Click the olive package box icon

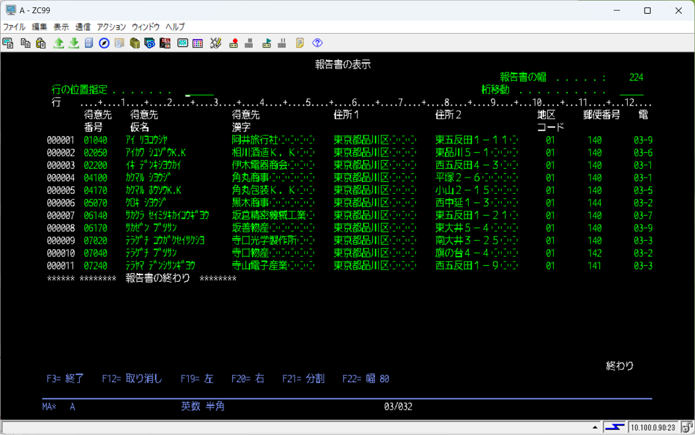pyautogui.click(x=135, y=43)
